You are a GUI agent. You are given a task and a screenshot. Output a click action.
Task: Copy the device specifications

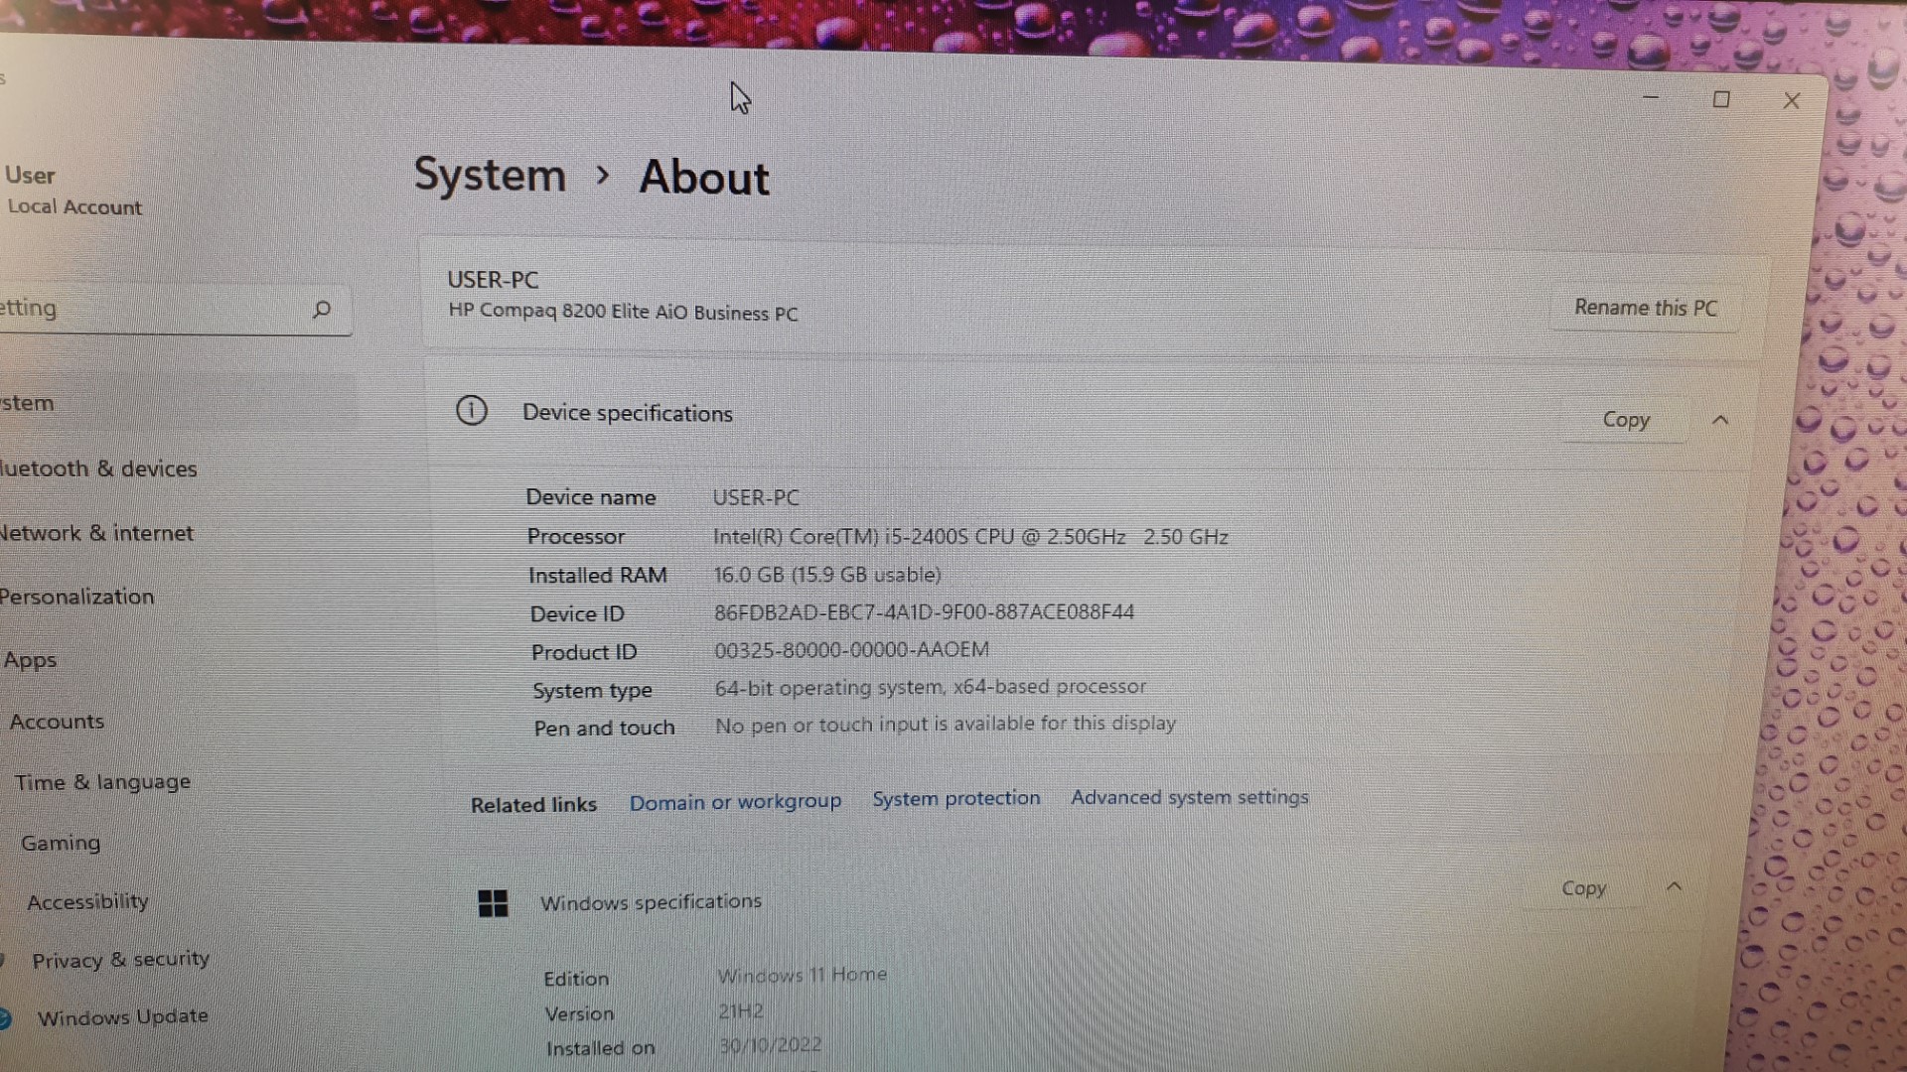[1626, 420]
